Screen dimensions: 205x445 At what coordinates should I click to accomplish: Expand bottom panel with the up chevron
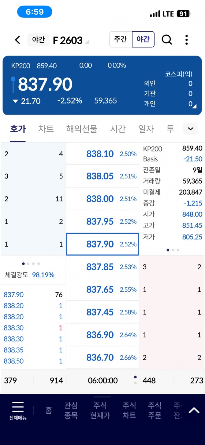point(194,410)
